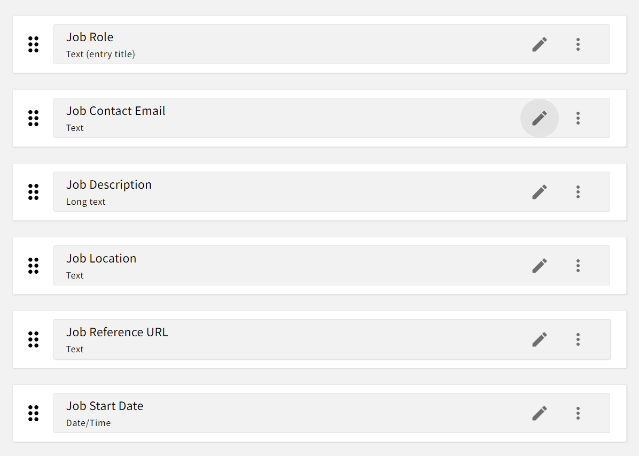Click the drag handle next to Job Start Date
The height and width of the screenshot is (456, 639).
[33, 413]
